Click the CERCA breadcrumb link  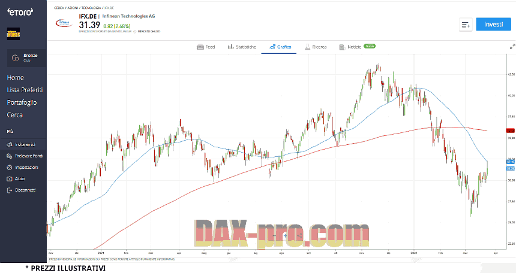pyautogui.click(x=59, y=8)
